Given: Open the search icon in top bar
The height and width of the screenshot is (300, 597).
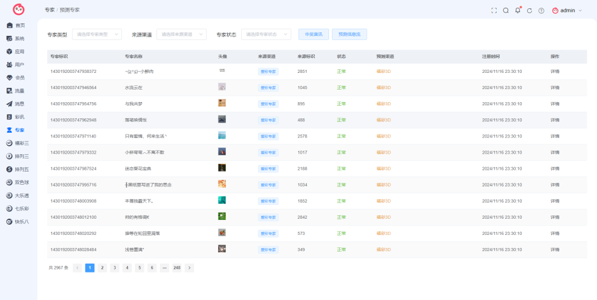Looking at the screenshot, I should tap(506, 11).
